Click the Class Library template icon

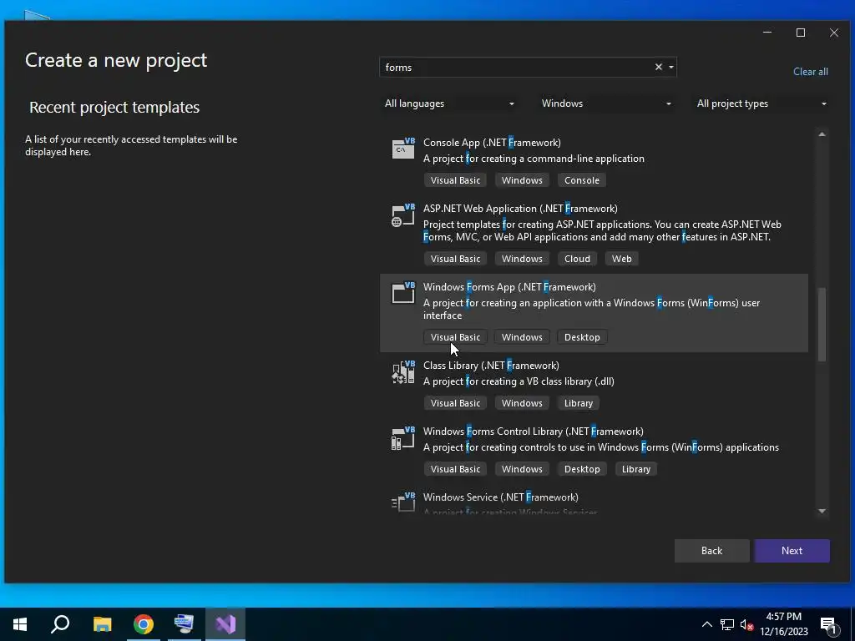point(403,371)
